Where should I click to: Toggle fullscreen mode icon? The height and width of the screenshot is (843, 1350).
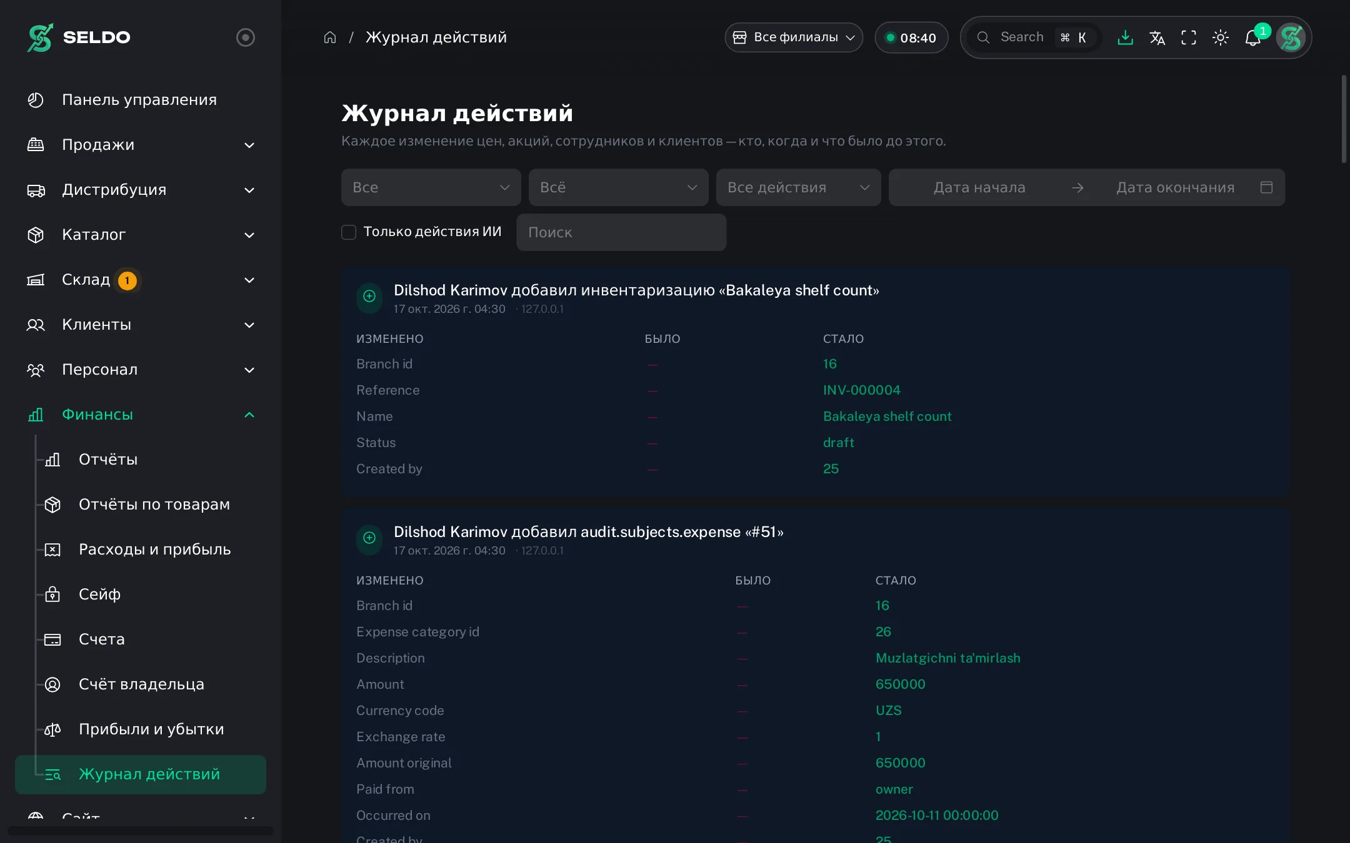click(1189, 37)
